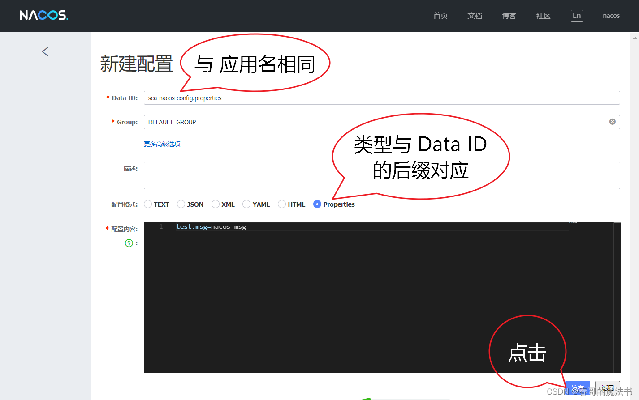Open the help tooltip next to 配置内容
The height and width of the screenshot is (400, 639).
click(x=129, y=243)
